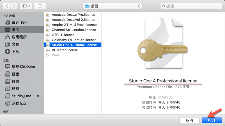Expand the 桌面 folder location popup
225x126 pixels.
(x=113, y=6)
